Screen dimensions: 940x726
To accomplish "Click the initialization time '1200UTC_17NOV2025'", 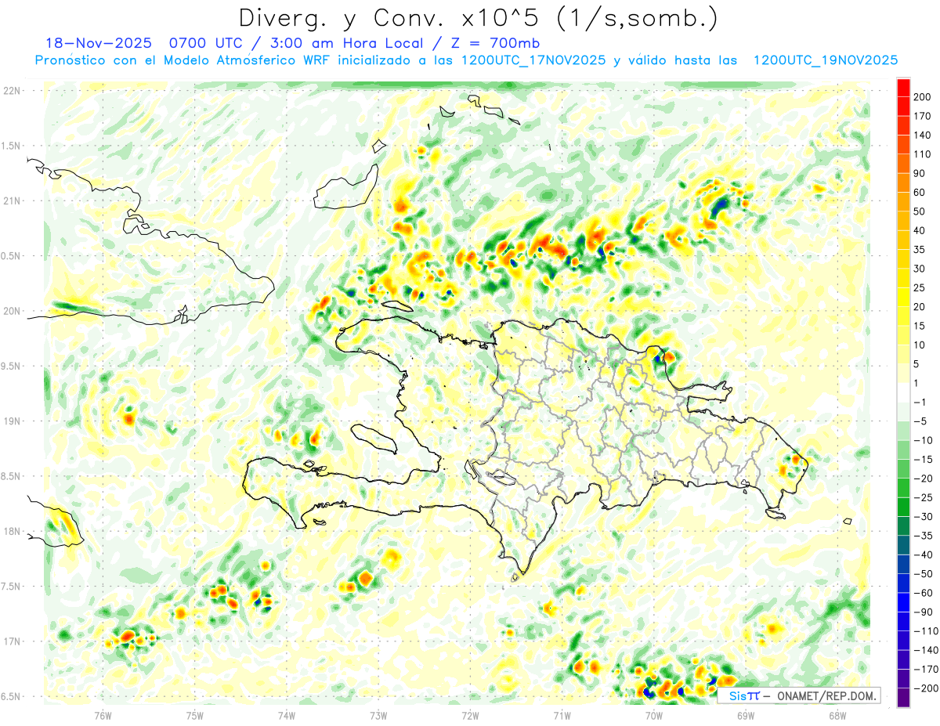I will click(x=533, y=60).
